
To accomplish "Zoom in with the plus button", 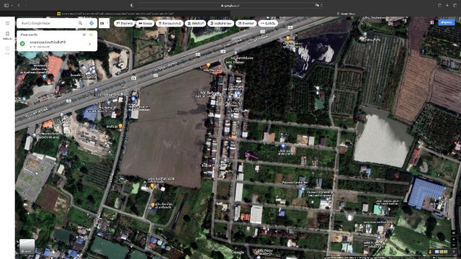I will 453,239.
